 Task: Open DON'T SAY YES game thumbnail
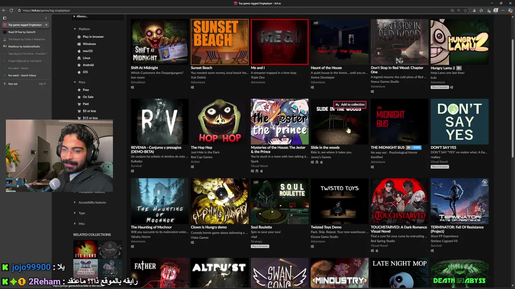459,121
